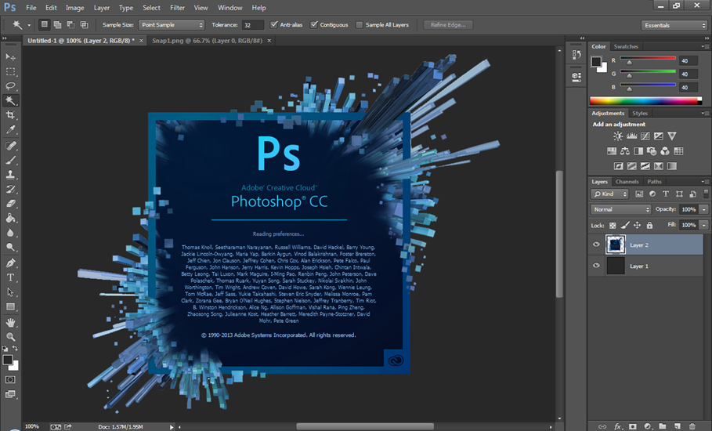This screenshot has height=431, width=712.
Task: Toggle lock transparent pixels
Action: (613, 225)
